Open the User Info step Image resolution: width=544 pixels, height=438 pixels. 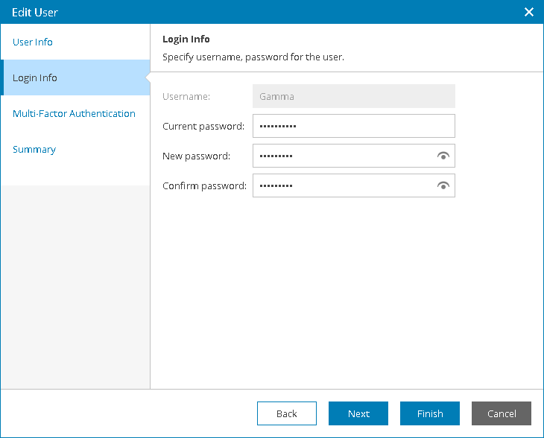33,42
